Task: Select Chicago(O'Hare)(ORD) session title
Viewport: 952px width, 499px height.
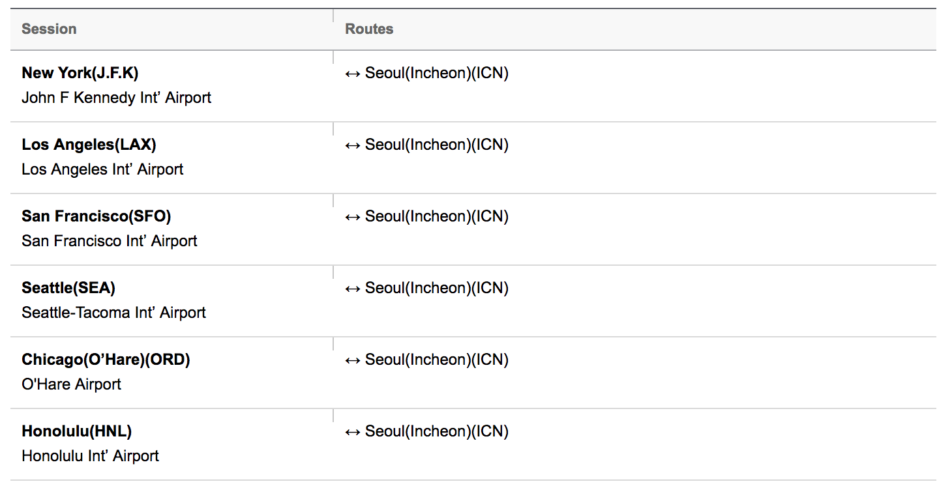Action: 106,360
